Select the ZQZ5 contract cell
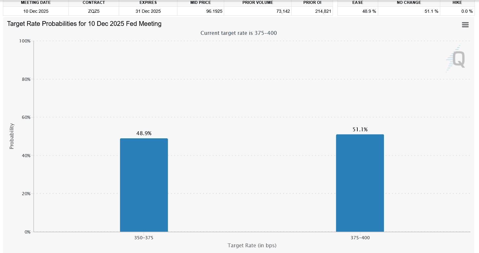This screenshot has width=479, height=253. click(x=94, y=11)
